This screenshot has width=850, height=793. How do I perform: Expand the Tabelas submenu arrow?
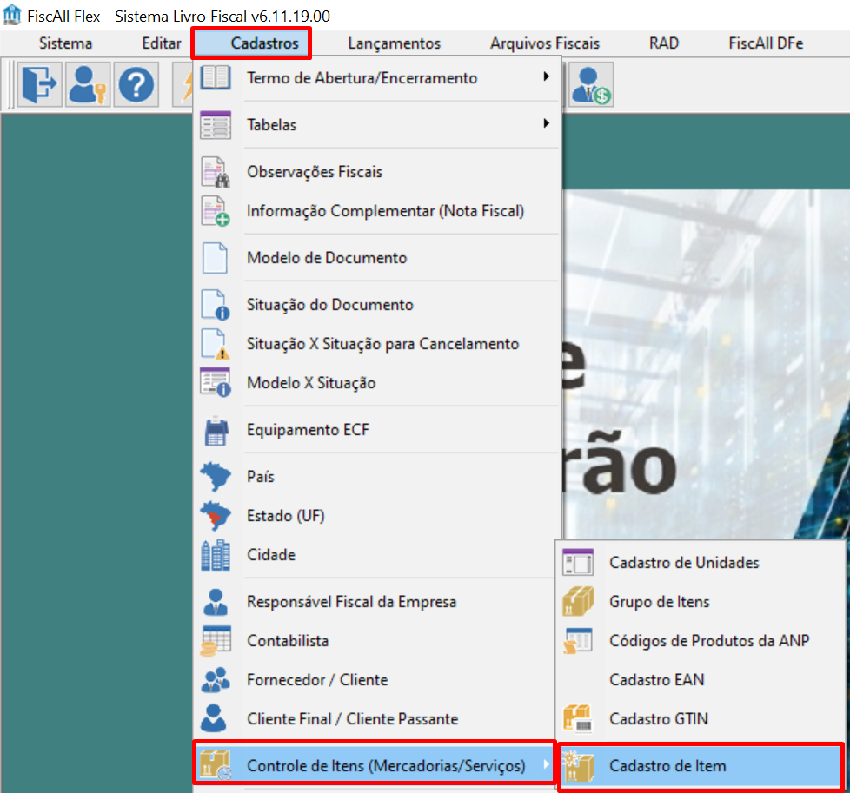[x=547, y=123]
